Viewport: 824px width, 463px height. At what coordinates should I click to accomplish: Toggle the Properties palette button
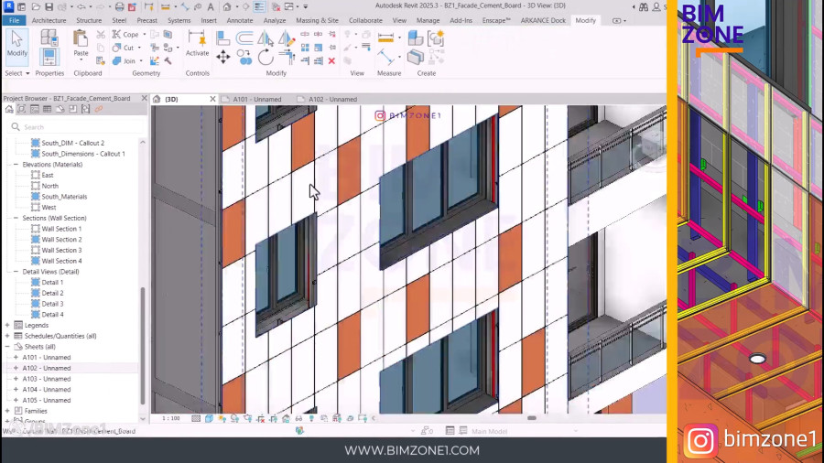coord(49,57)
